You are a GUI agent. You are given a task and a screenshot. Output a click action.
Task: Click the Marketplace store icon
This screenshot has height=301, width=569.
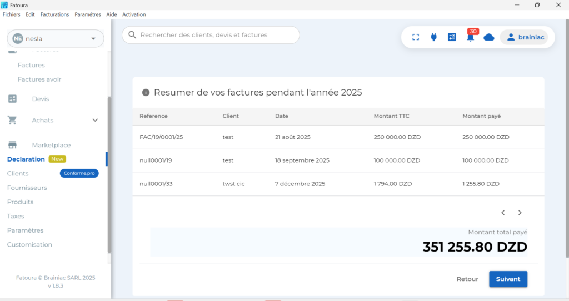[12, 145]
